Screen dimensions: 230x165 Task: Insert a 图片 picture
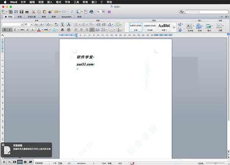(209, 28)
